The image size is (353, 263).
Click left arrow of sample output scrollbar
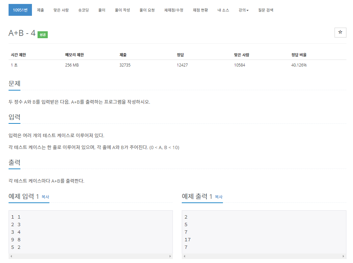click(x=185, y=256)
